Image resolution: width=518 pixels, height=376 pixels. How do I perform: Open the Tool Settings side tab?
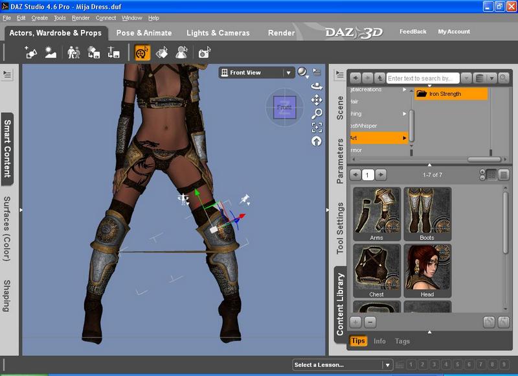click(x=339, y=228)
